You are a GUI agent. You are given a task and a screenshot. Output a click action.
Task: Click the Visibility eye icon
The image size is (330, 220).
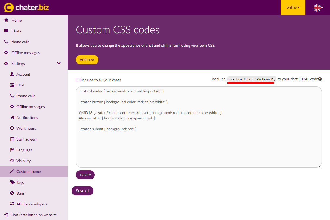coord(12,161)
